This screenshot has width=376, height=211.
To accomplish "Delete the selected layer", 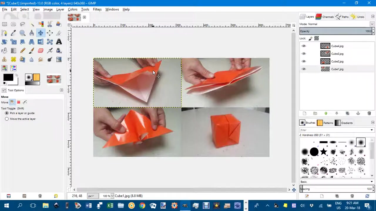I will pos(369,113).
